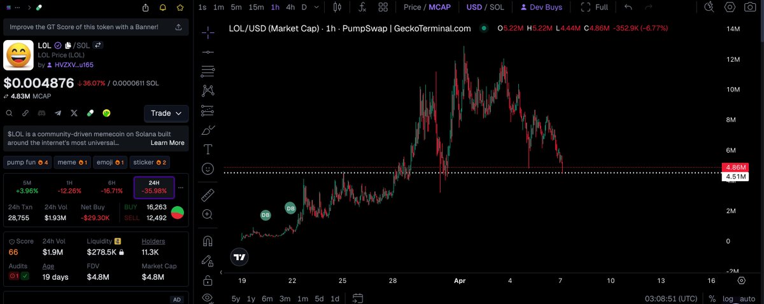Open the candlestick chart style menu

(337, 7)
